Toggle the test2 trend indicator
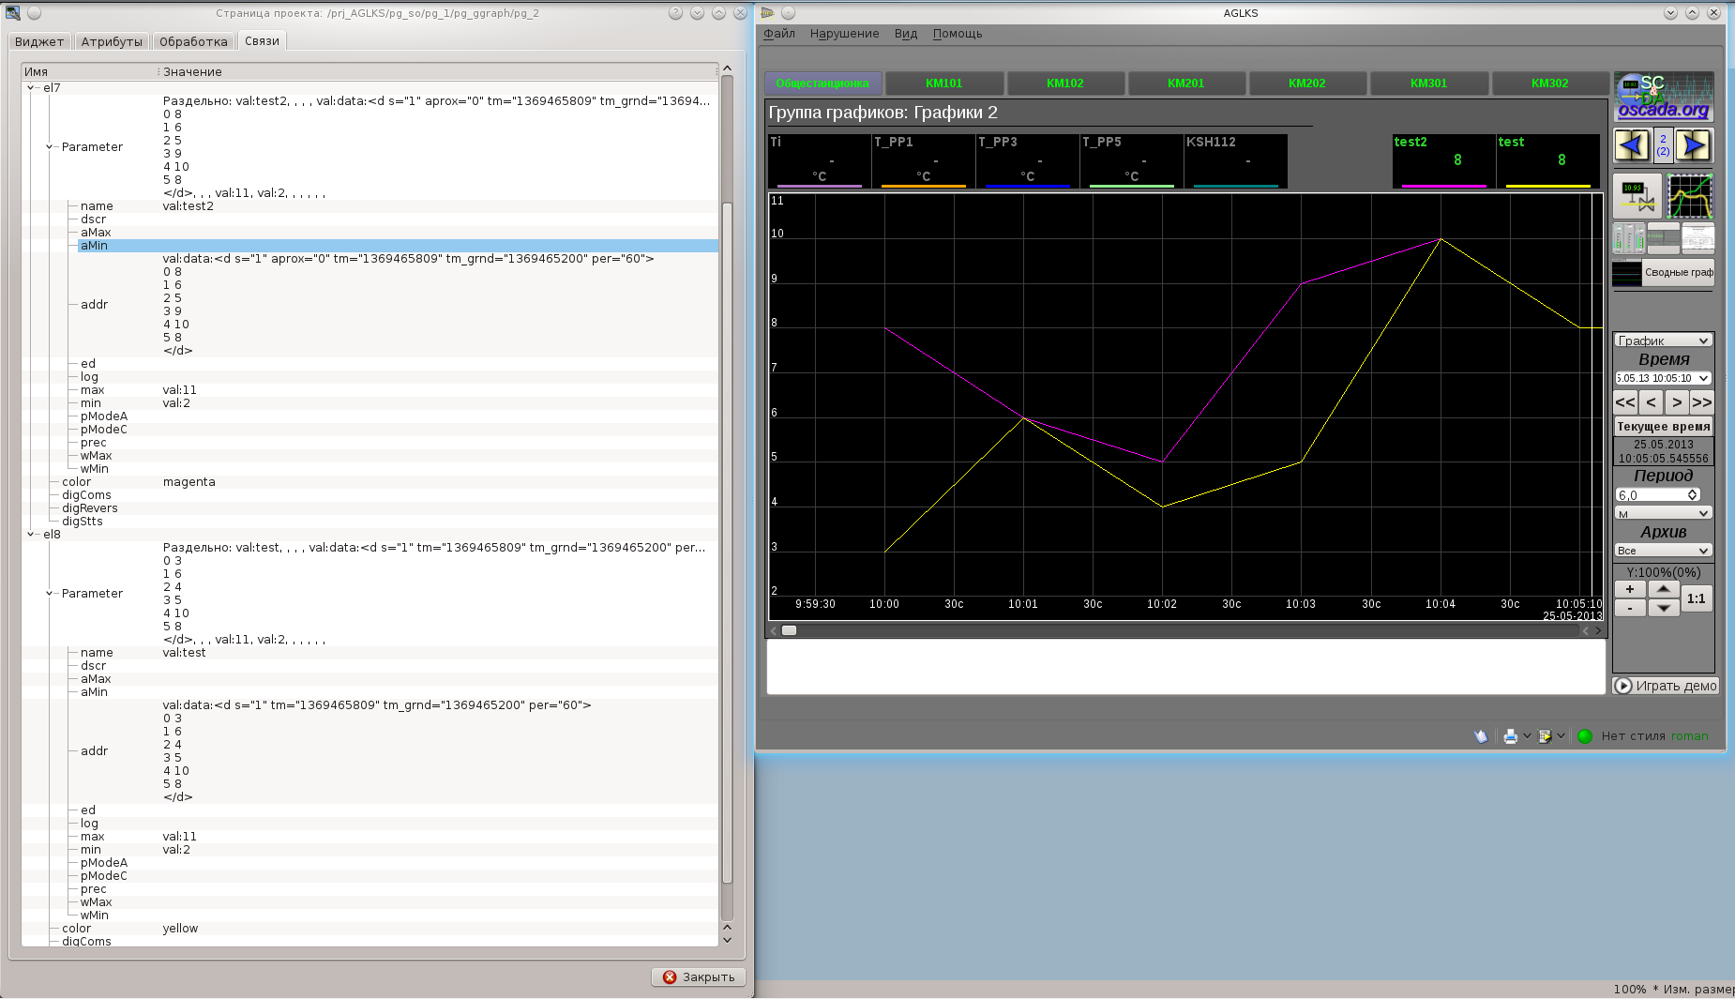Image resolution: width=1735 pixels, height=999 pixels. tap(1443, 160)
